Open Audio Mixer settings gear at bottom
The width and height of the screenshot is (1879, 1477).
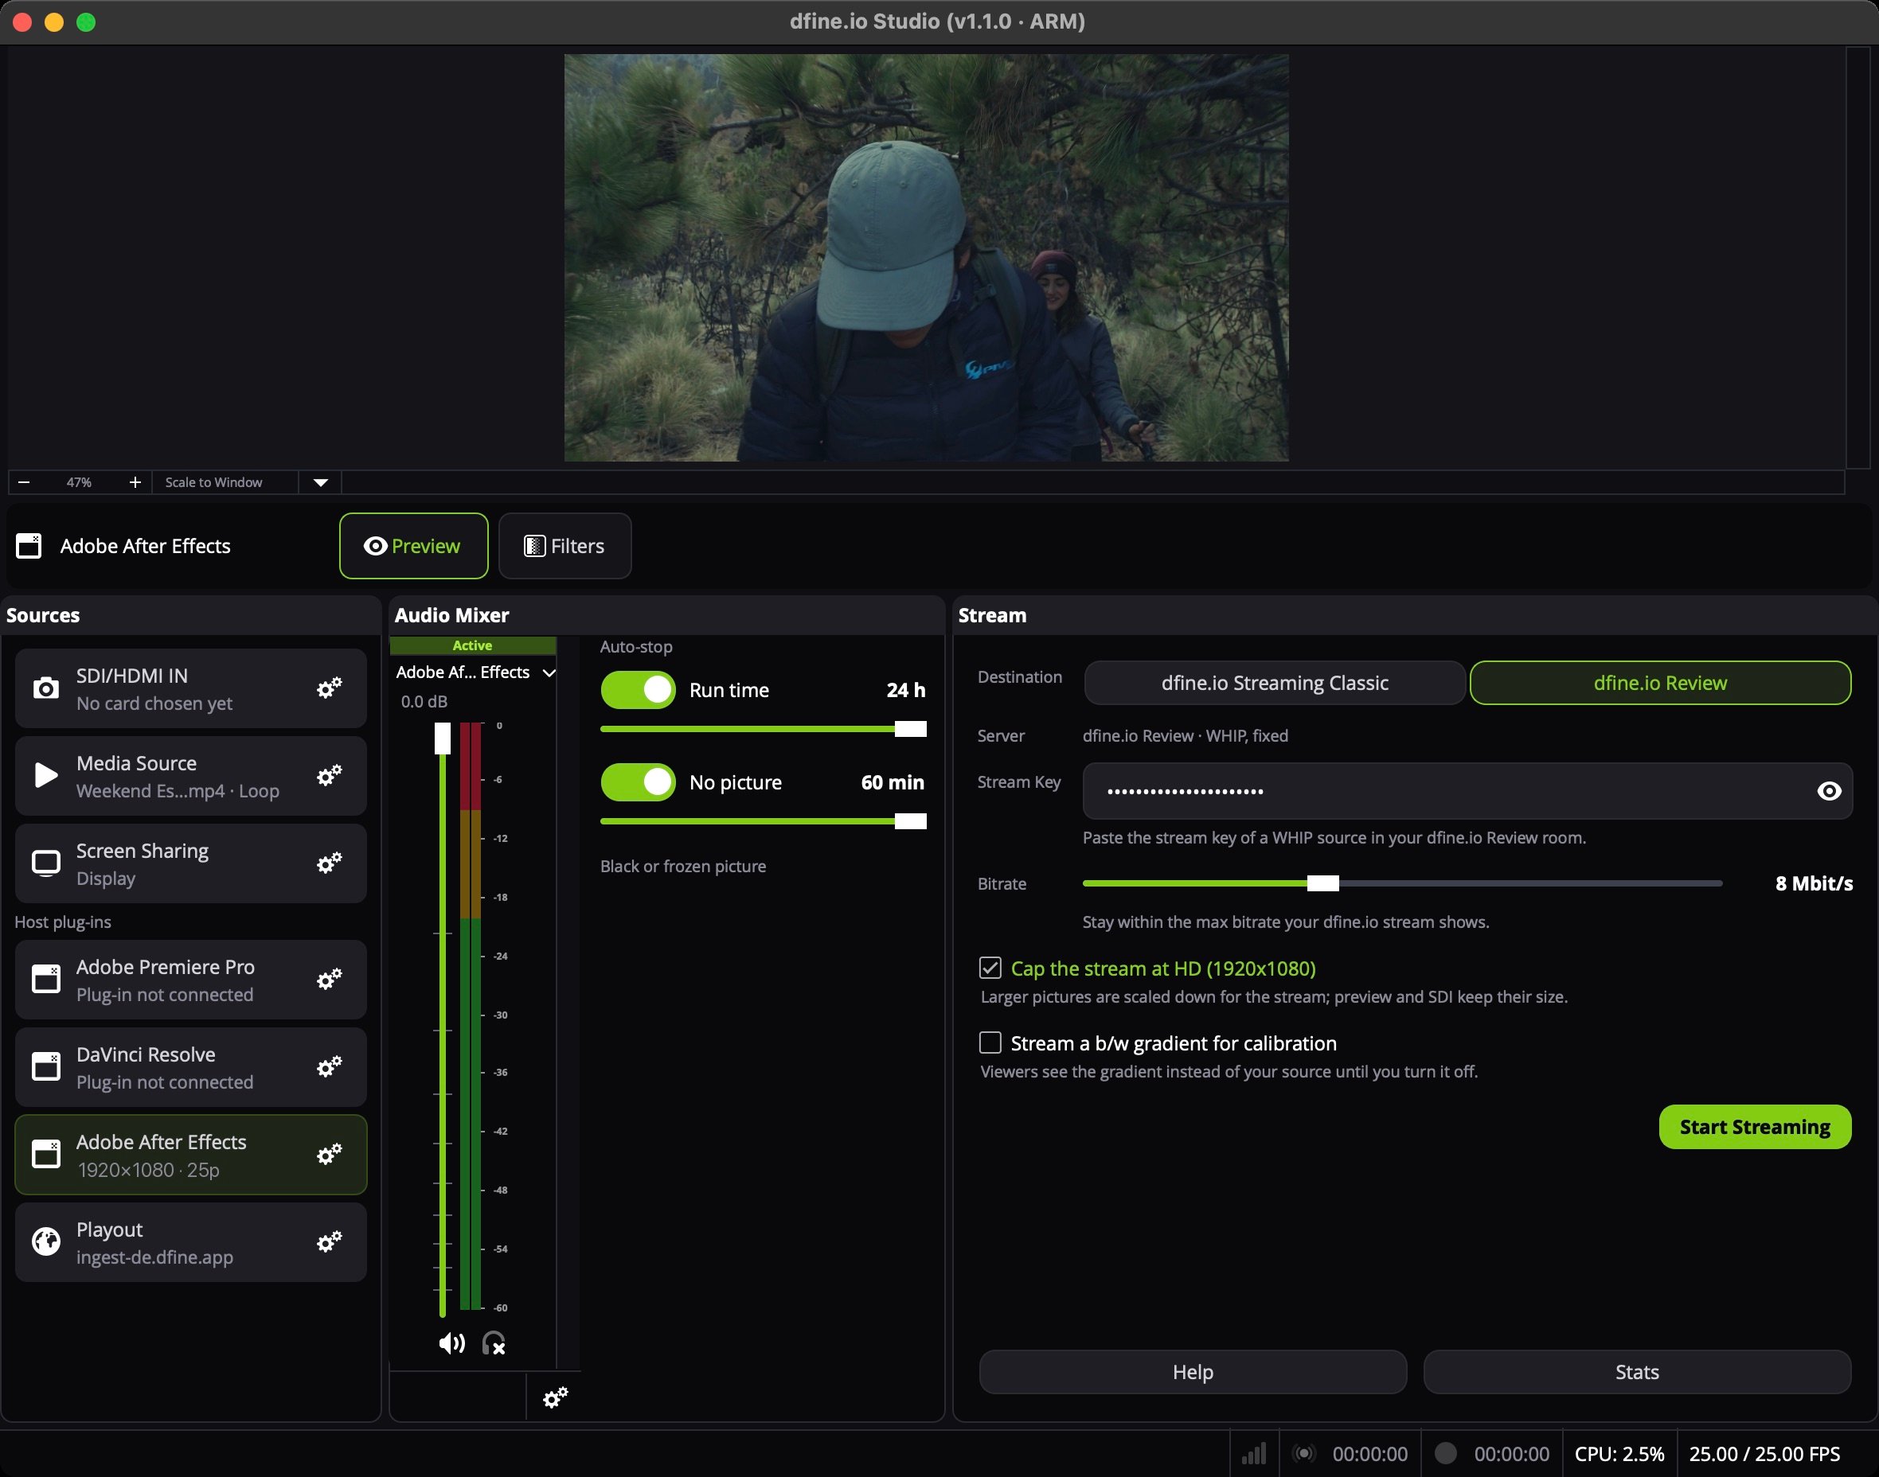[554, 1397]
